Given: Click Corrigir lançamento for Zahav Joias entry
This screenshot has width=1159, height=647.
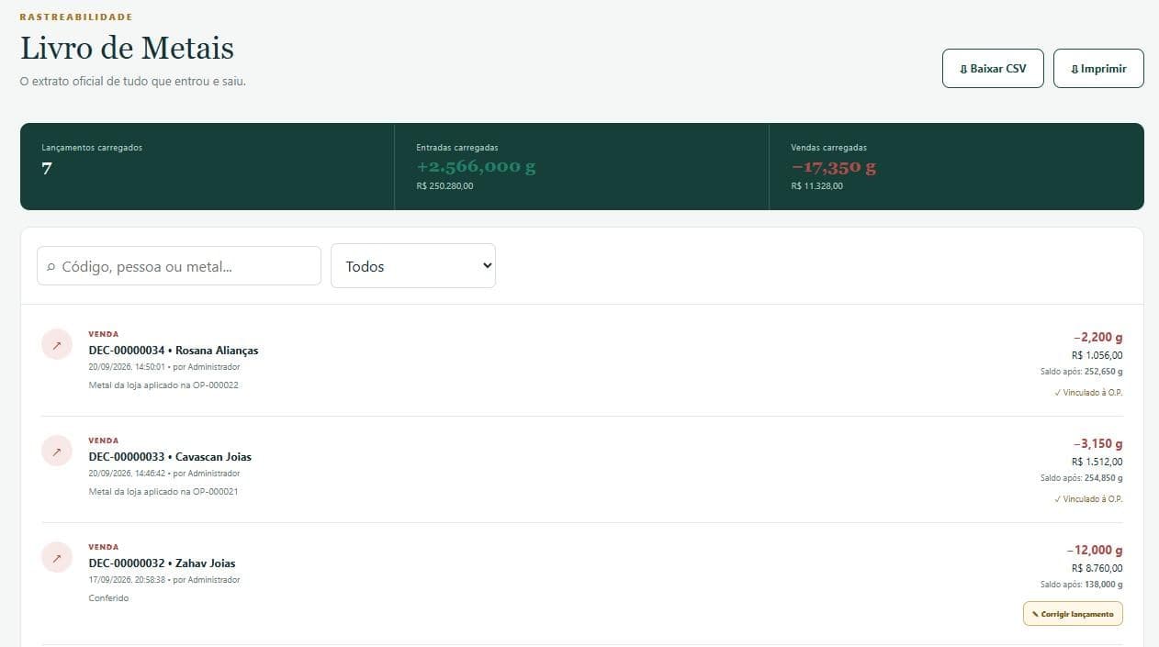Looking at the screenshot, I should pos(1073,614).
